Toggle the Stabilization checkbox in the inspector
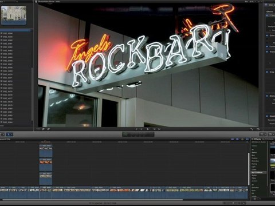Image resolution: width=275 pixels, height=206 pixels. click(267, 116)
